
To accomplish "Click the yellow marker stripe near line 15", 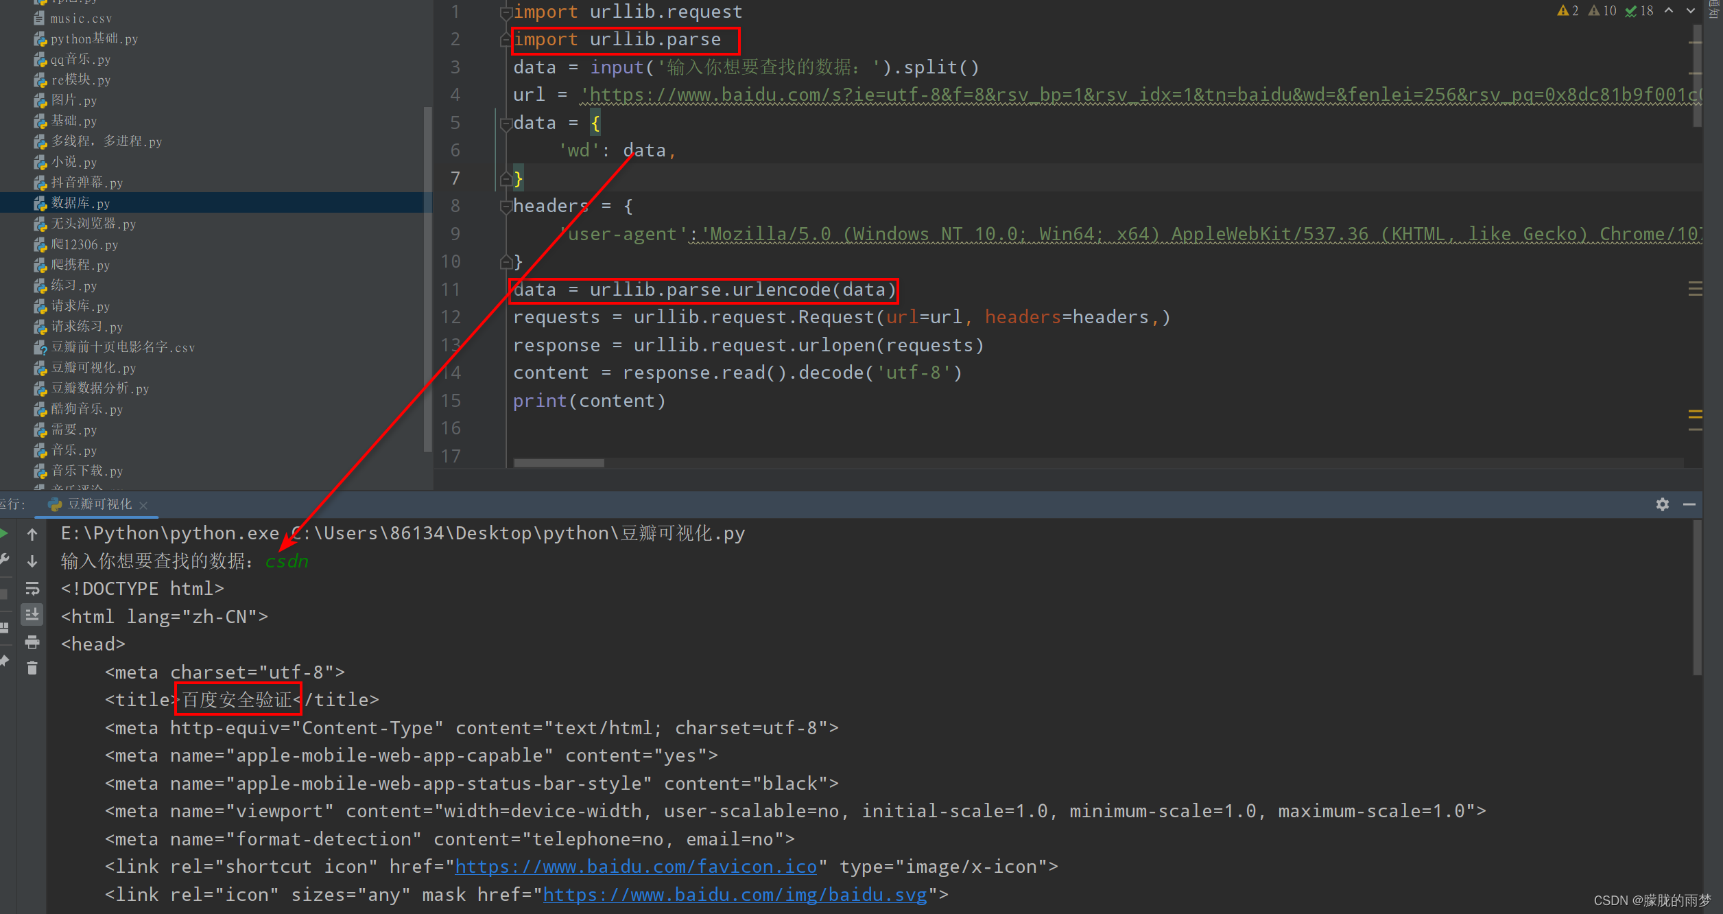I will (x=1695, y=413).
